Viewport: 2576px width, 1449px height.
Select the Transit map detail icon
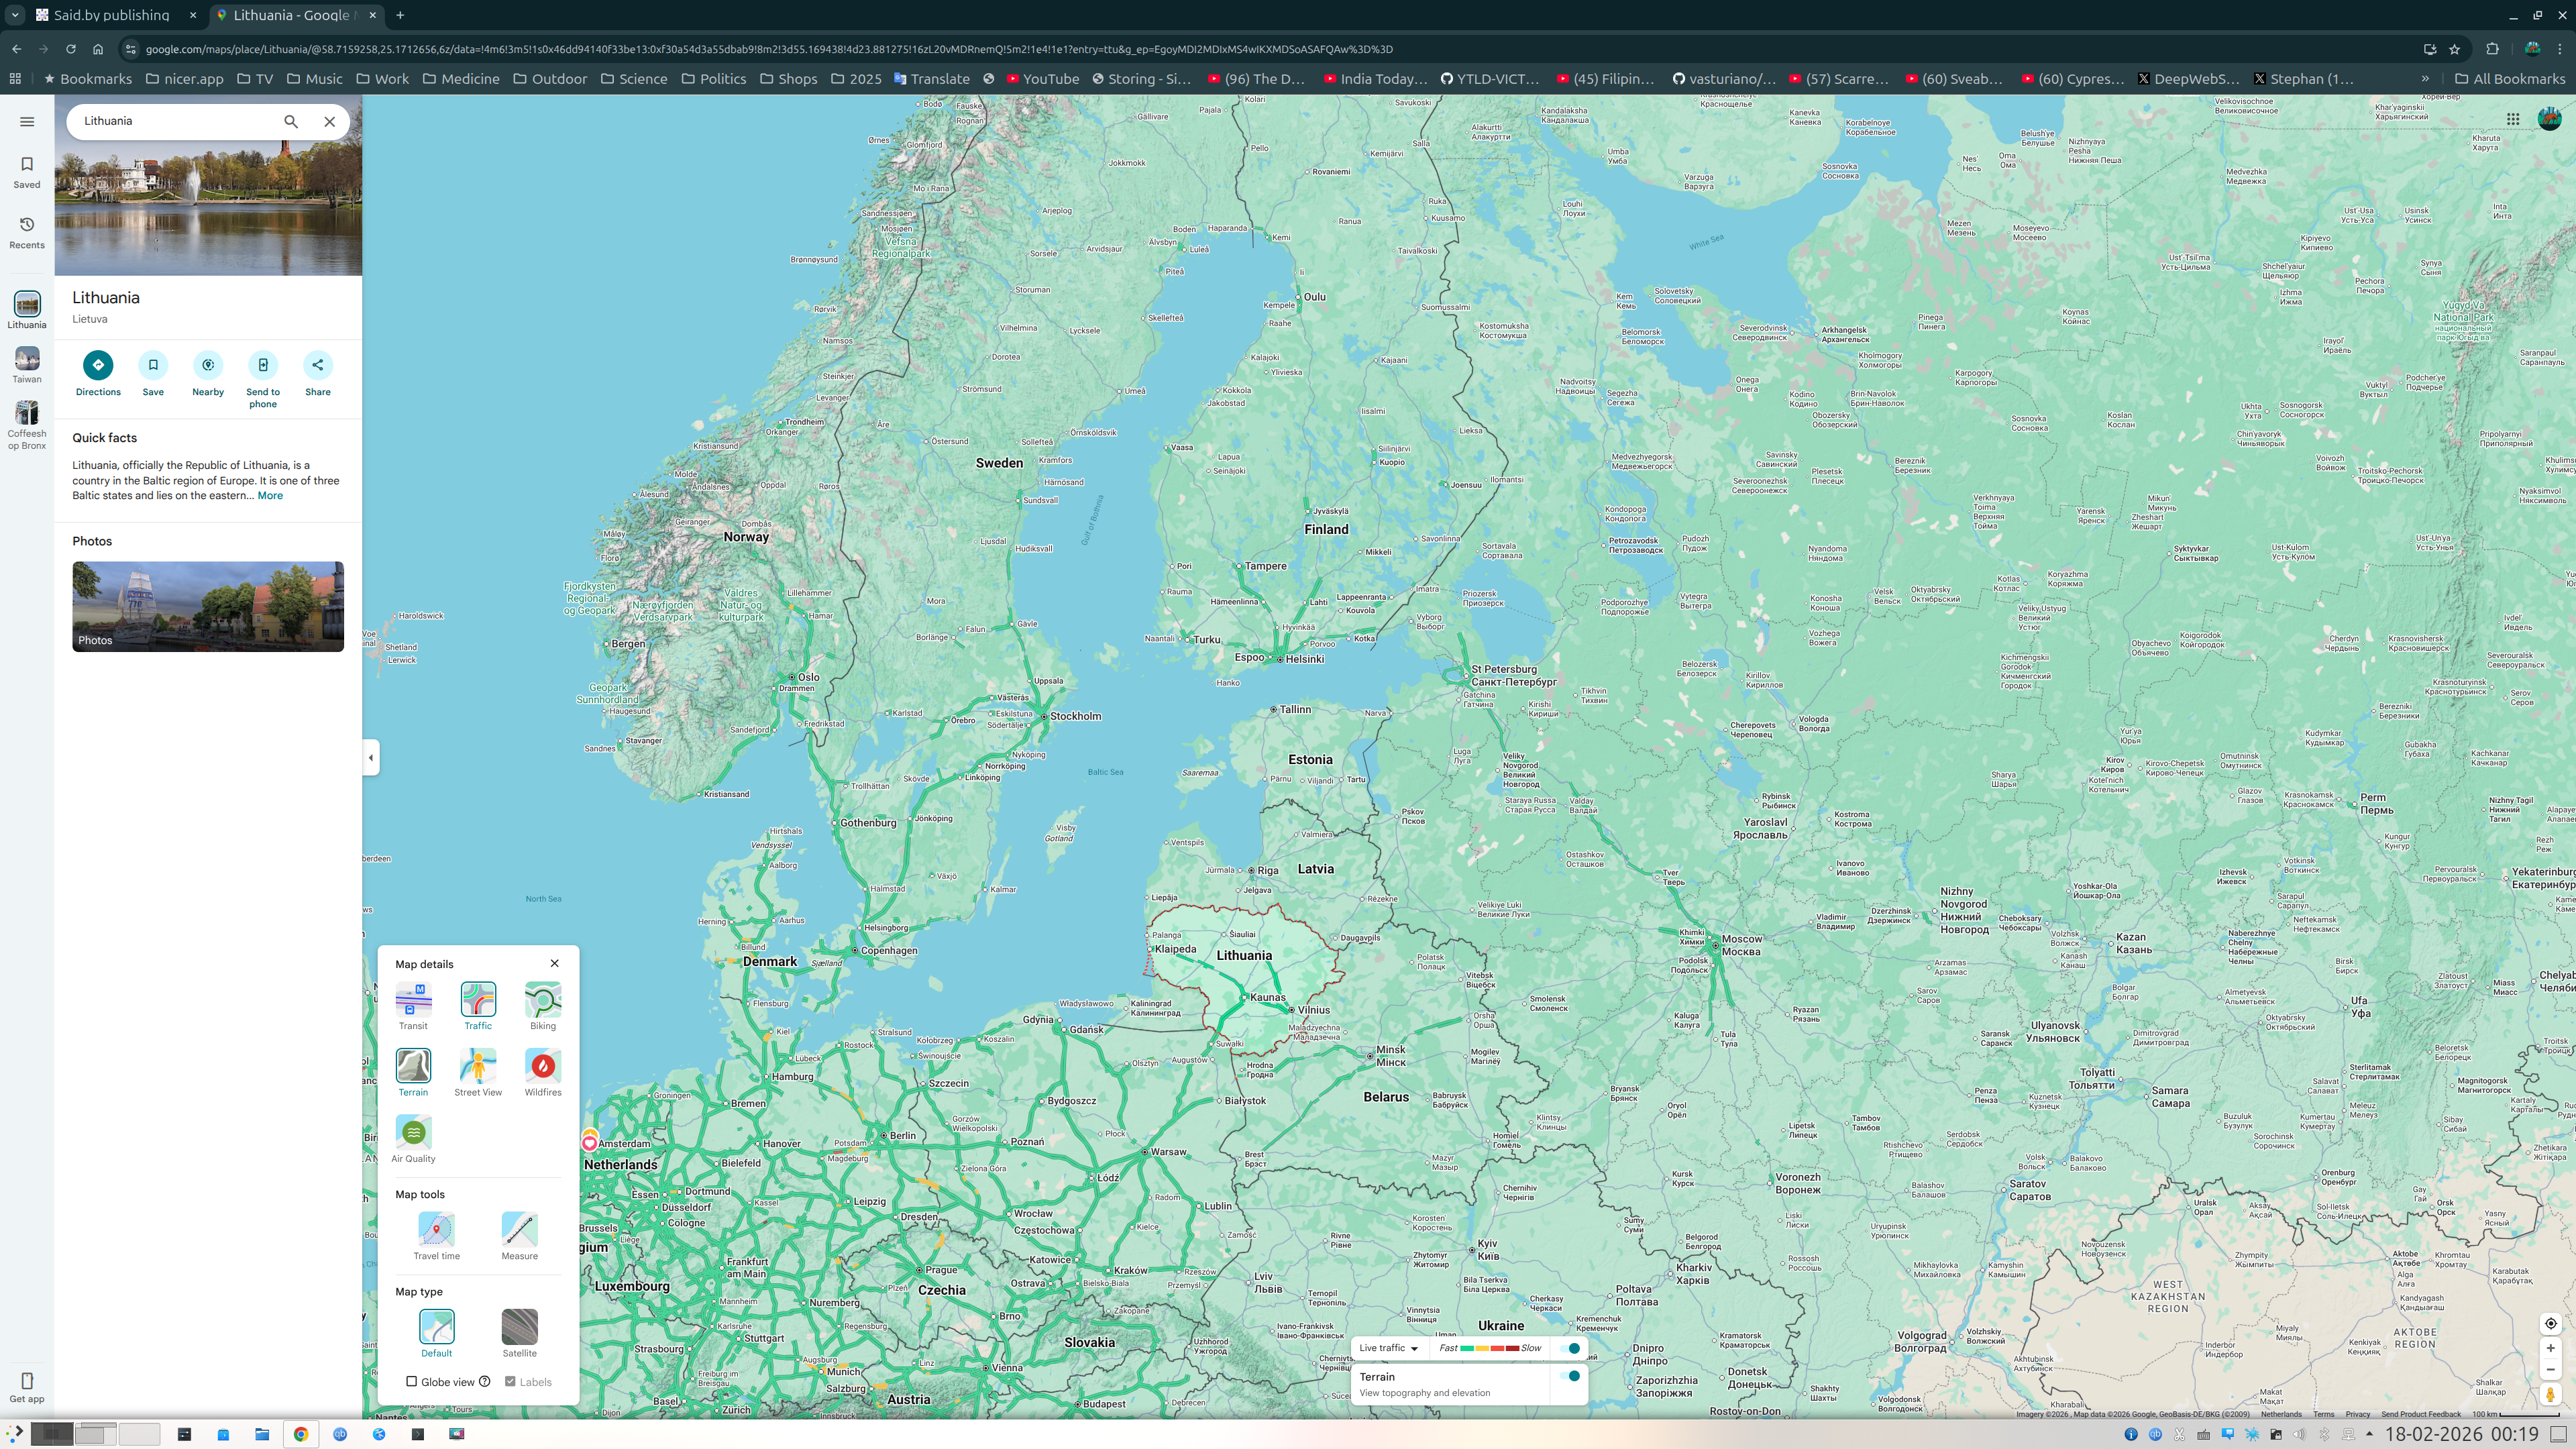[x=413, y=999]
